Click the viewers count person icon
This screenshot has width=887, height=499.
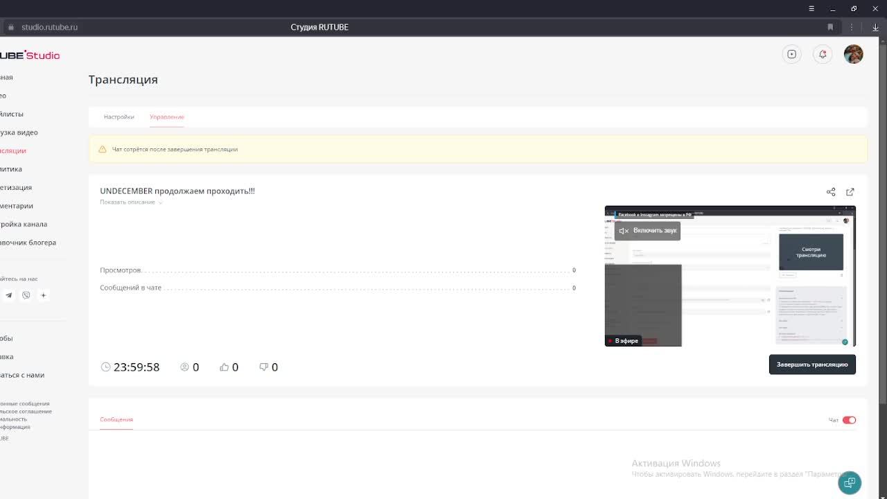[x=184, y=367]
